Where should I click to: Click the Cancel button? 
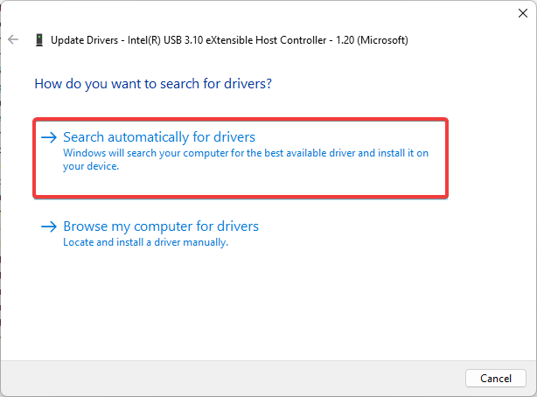click(x=496, y=378)
